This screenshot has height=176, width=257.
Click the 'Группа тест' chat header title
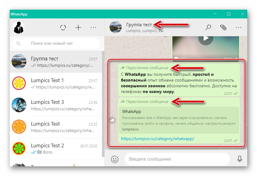(139, 25)
